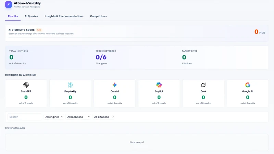This screenshot has height=154, width=274.
Task: Click the Total Mentions value
Action: point(11,57)
